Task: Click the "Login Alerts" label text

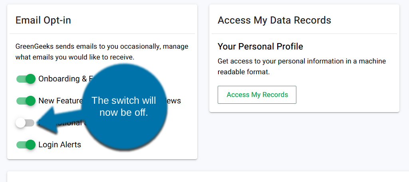Action: 60,144
